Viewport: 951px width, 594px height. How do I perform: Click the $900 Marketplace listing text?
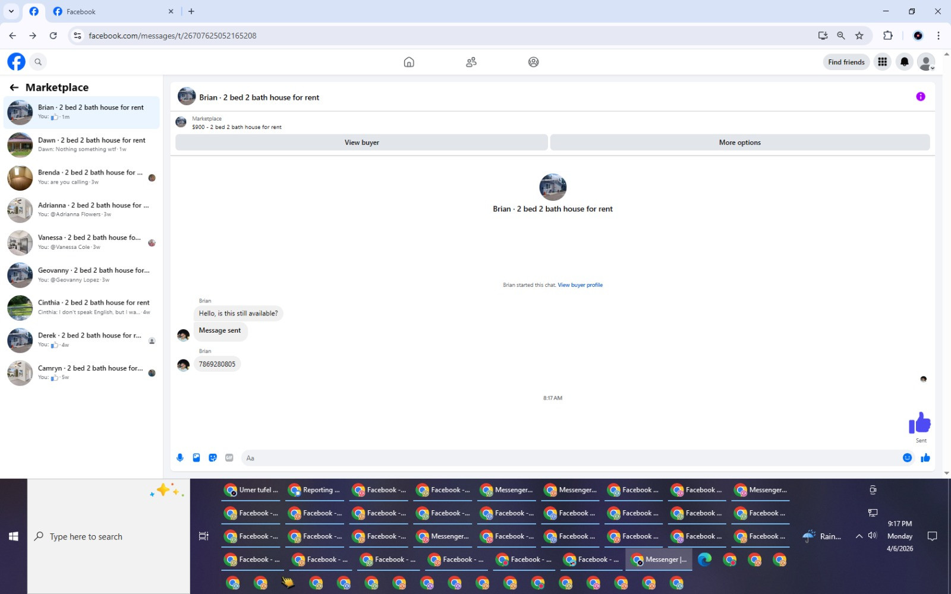point(237,127)
